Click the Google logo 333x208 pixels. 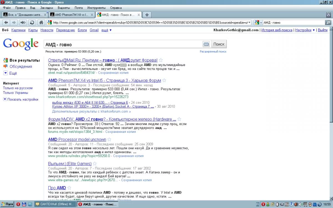(21, 44)
